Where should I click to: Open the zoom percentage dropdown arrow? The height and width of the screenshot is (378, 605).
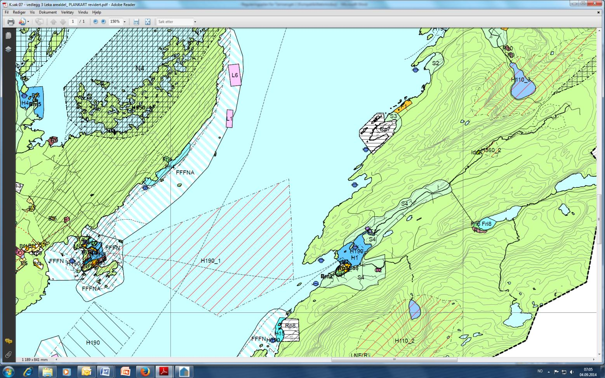125,22
